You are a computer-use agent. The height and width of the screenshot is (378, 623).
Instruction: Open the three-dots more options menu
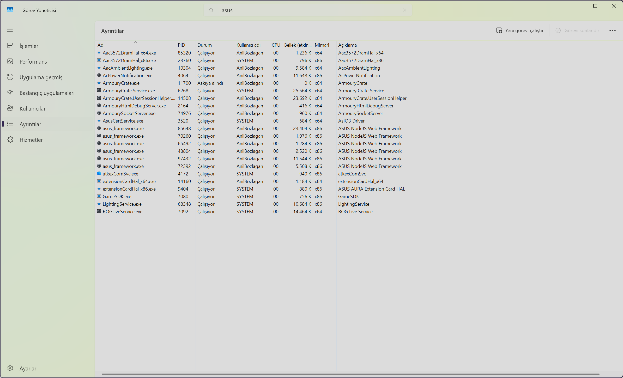tap(612, 31)
